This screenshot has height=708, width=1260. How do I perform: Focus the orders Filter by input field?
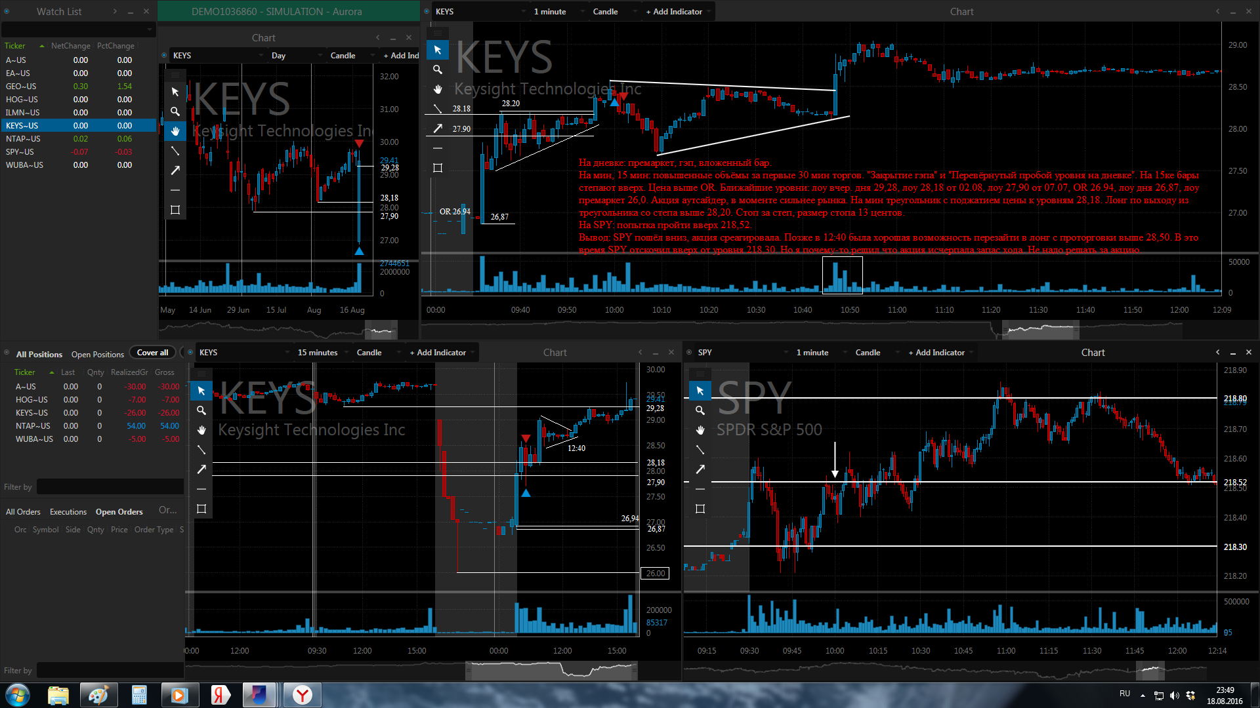110,670
